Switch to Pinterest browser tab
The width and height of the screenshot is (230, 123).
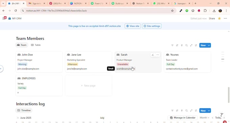(57, 3)
